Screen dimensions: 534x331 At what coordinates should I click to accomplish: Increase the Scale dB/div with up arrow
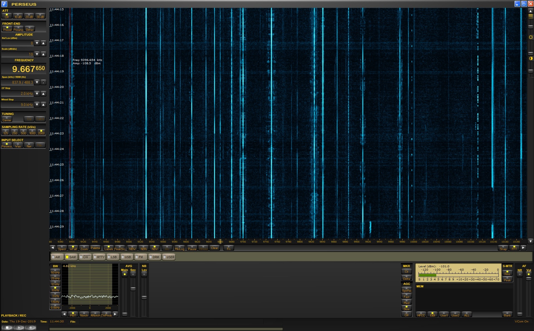click(x=43, y=54)
